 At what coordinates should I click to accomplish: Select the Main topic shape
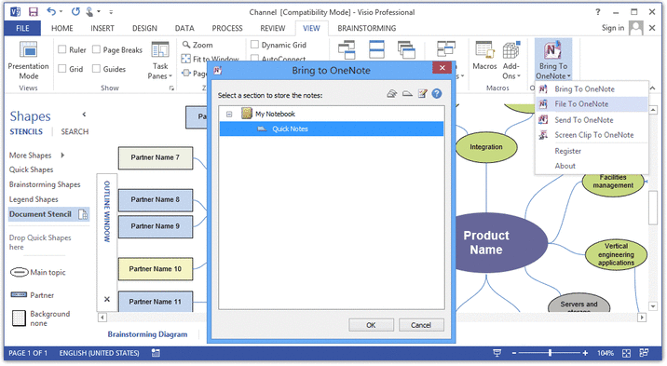click(x=38, y=272)
